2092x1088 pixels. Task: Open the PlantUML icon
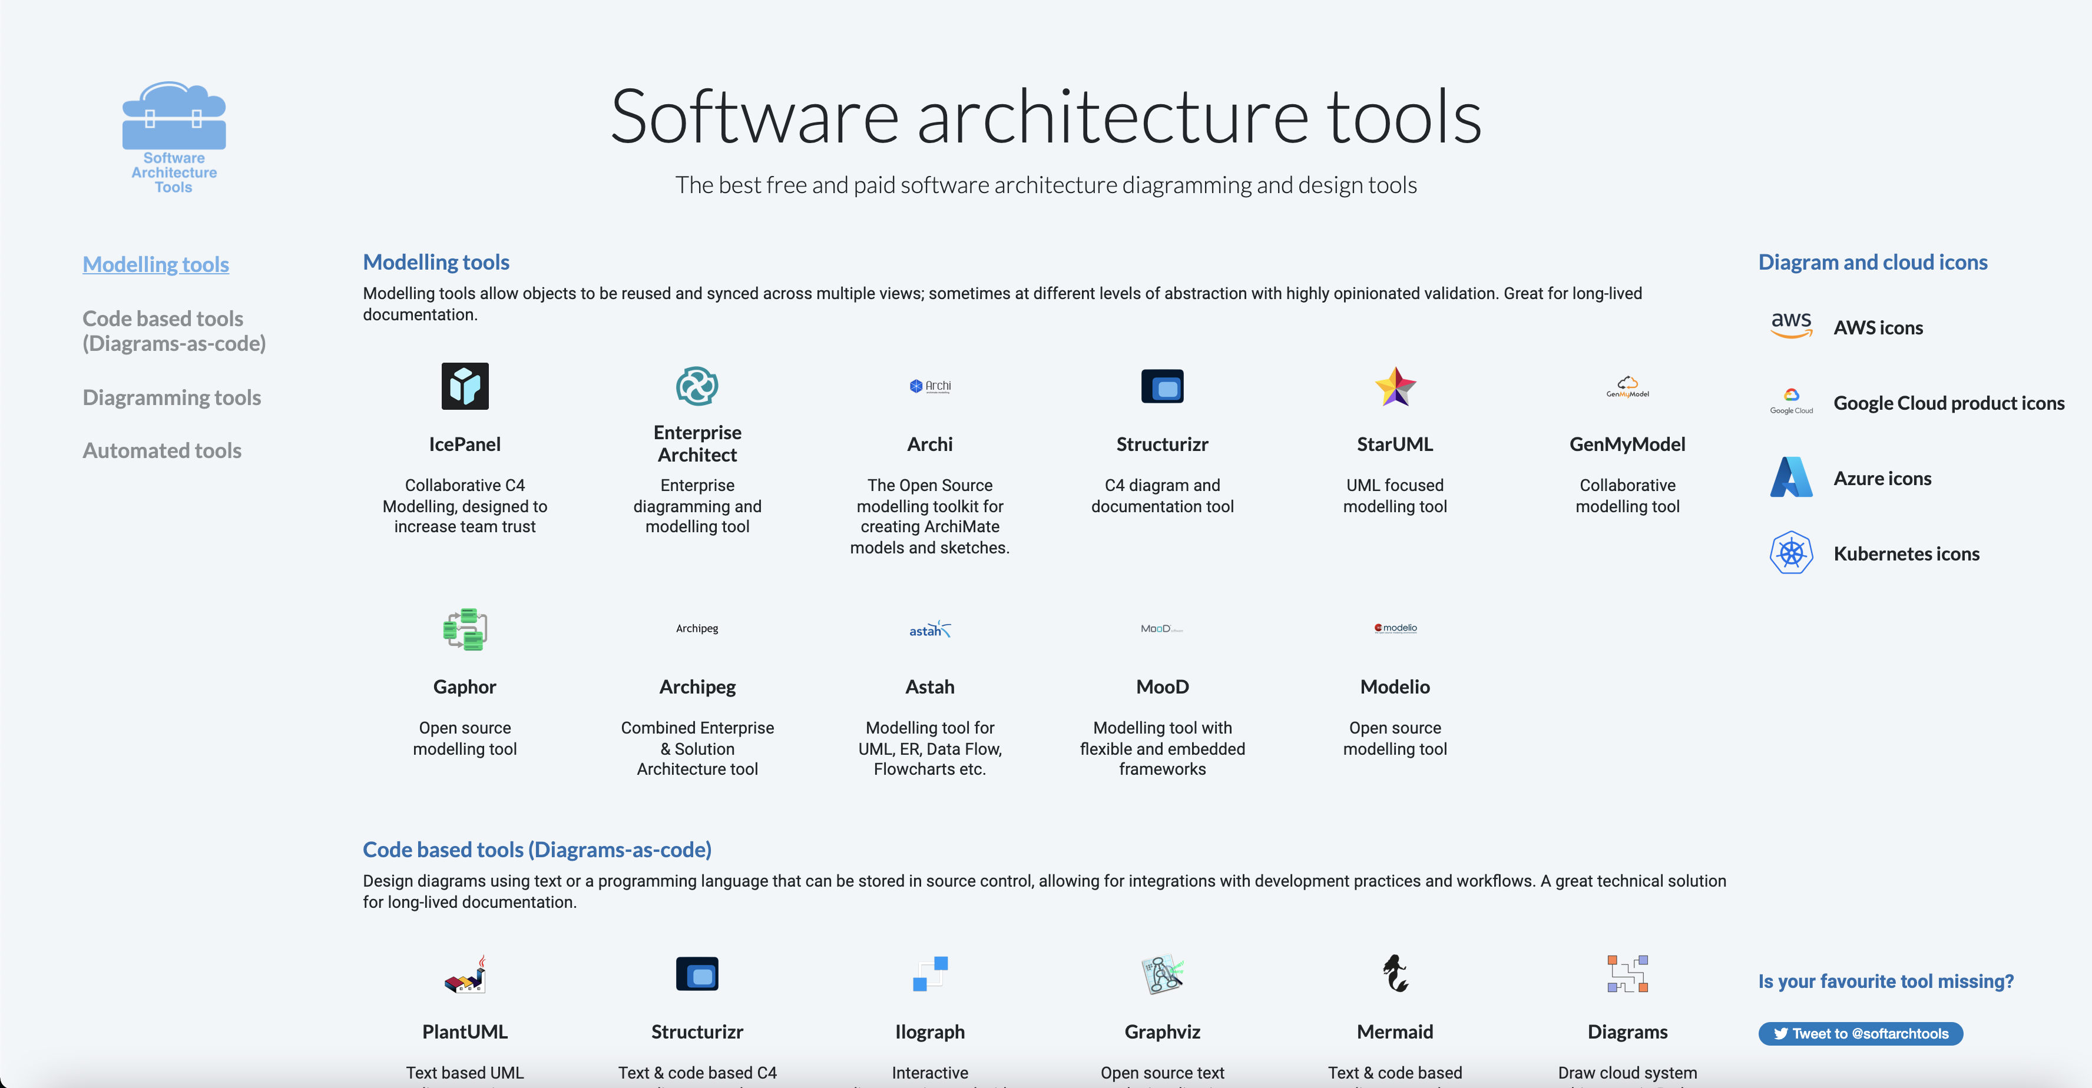point(465,974)
